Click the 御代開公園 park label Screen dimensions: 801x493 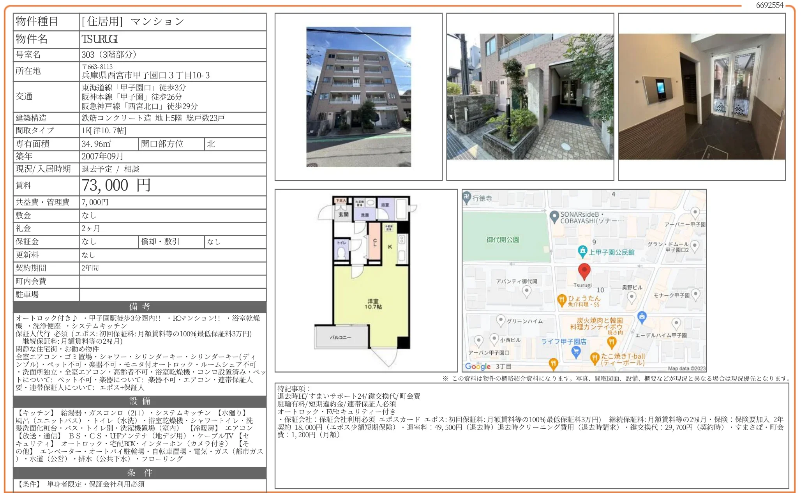click(x=503, y=239)
